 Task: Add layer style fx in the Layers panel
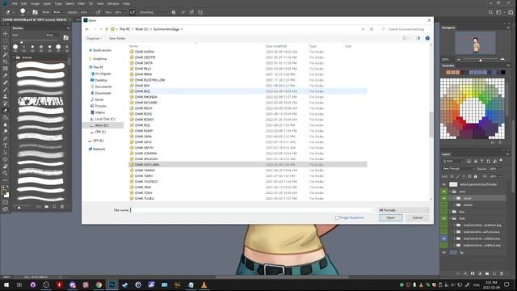[x=465, y=273]
